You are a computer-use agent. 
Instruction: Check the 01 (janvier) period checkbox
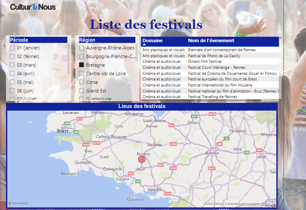(12, 48)
